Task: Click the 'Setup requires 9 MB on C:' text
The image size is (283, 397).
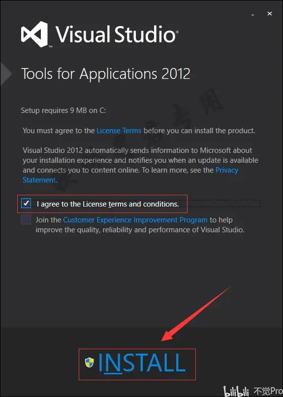Action: pyautogui.click(x=63, y=110)
